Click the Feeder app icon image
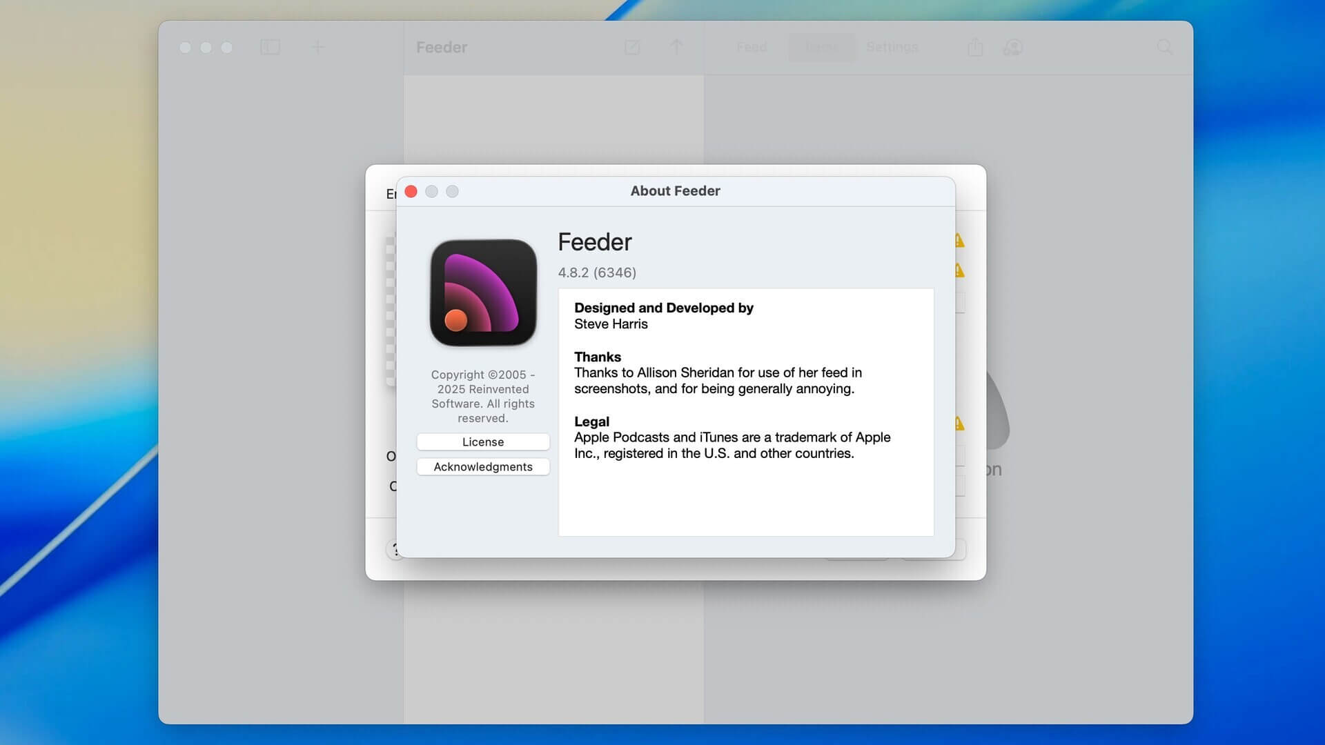 (483, 292)
